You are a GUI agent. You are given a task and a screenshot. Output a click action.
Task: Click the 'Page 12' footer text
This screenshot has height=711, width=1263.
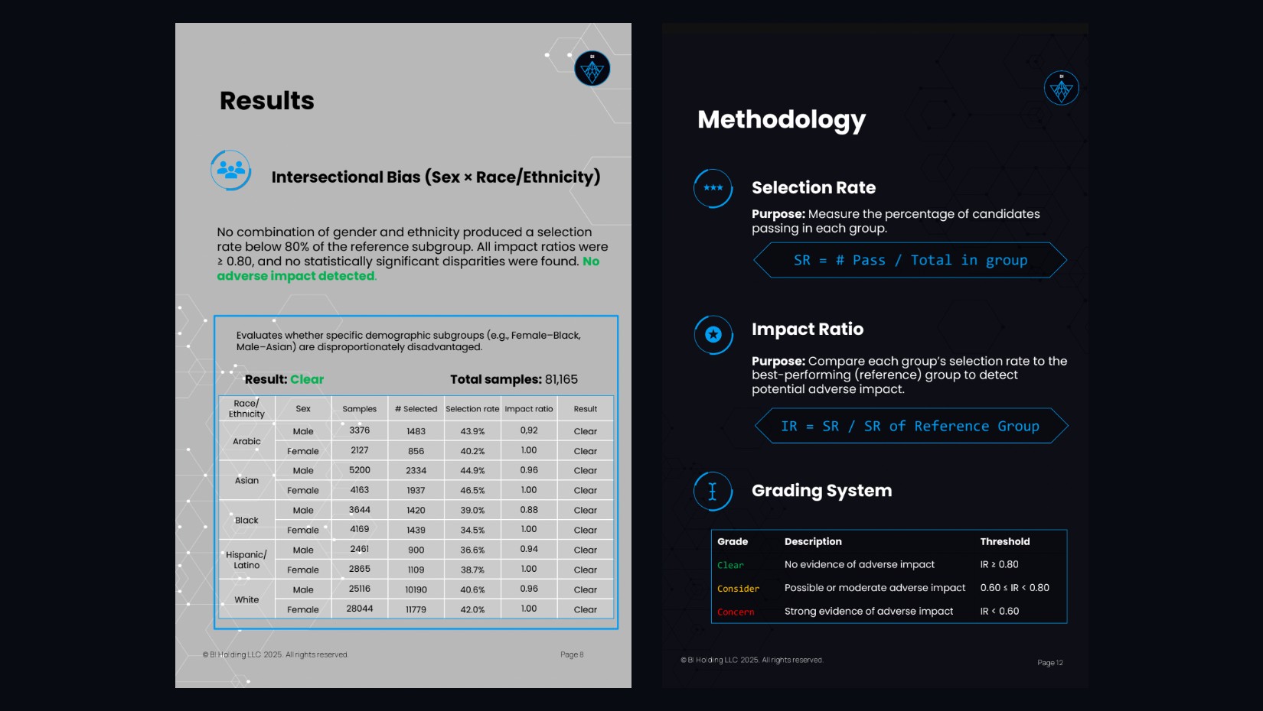1050,663
